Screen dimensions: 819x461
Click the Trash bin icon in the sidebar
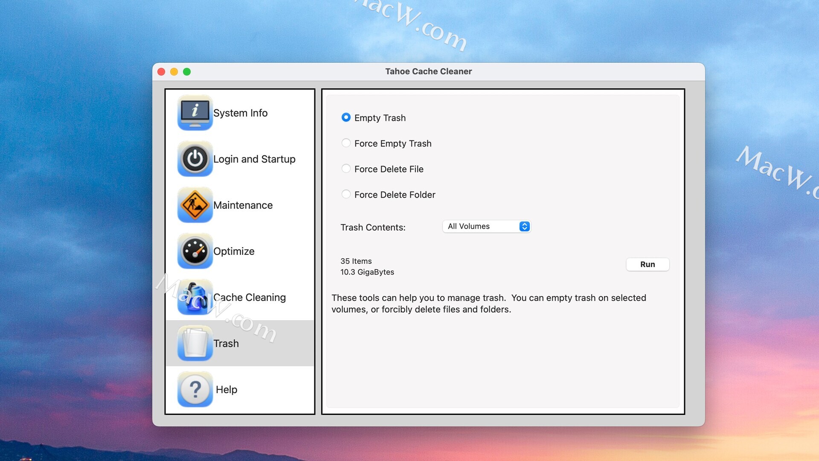click(195, 343)
